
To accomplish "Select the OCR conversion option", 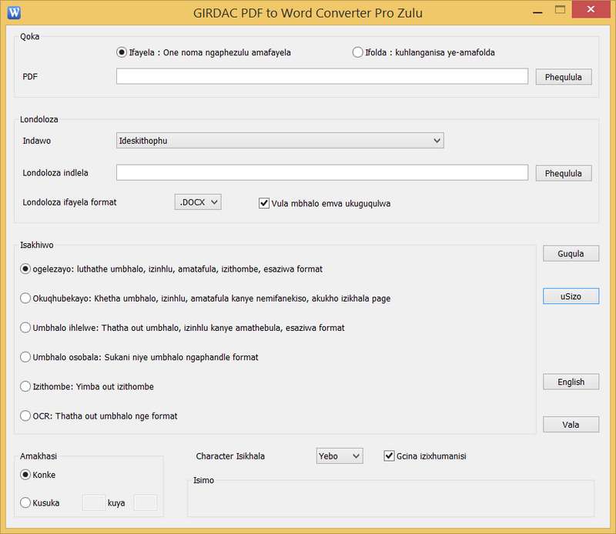I will click(26, 416).
